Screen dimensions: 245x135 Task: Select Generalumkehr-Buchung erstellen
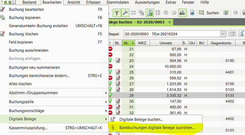click(54, 26)
